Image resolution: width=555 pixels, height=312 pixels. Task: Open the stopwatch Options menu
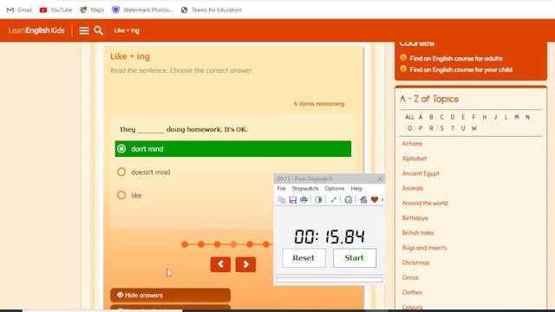point(335,189)
